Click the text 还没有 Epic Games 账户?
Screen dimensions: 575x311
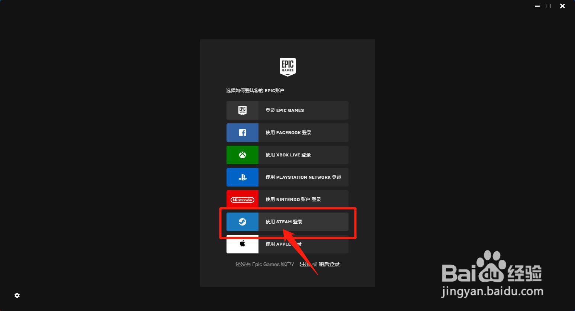tap(265, 264)
